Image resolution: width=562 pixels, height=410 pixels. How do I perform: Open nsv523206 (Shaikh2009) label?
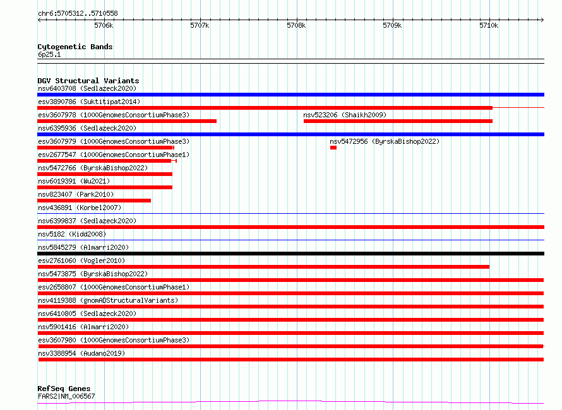(x=345, y=115)
